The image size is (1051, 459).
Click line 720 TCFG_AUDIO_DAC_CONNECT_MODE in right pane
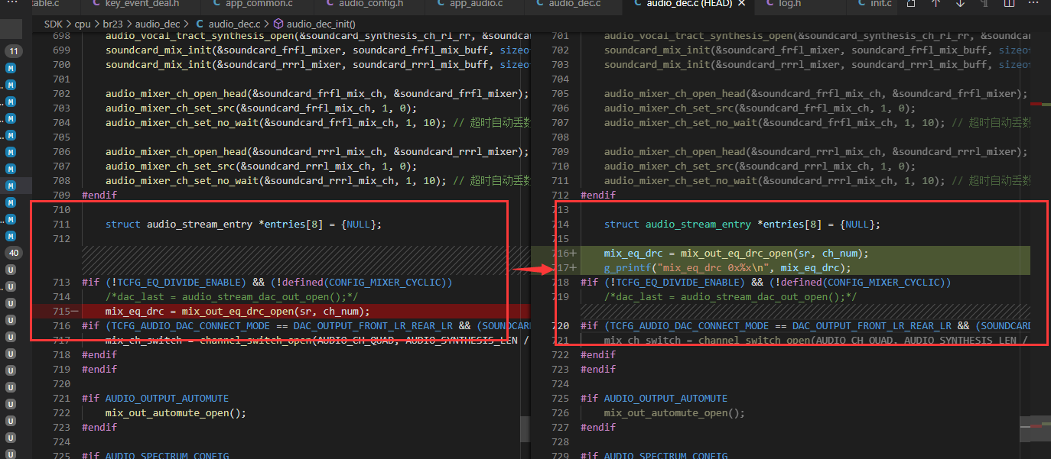805,326
